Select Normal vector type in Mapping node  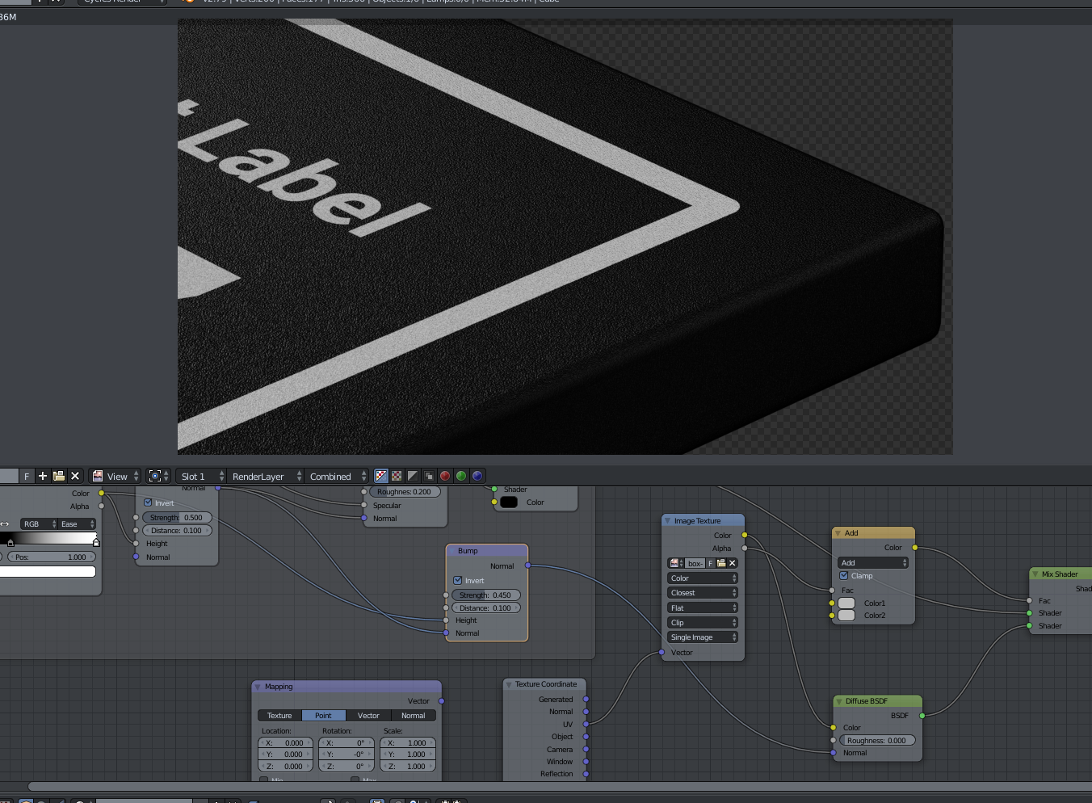414,716
